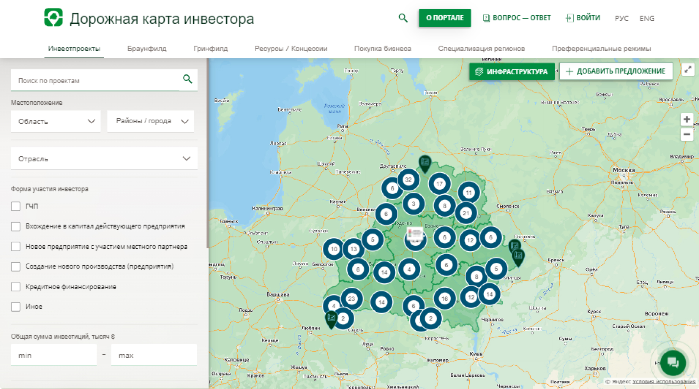Expand the Отрасль dropdown
The image size is (699, 389).
104,158
